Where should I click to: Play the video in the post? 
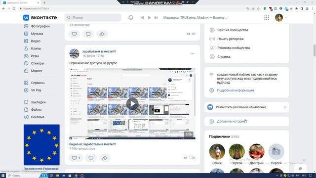pos(132,104)
